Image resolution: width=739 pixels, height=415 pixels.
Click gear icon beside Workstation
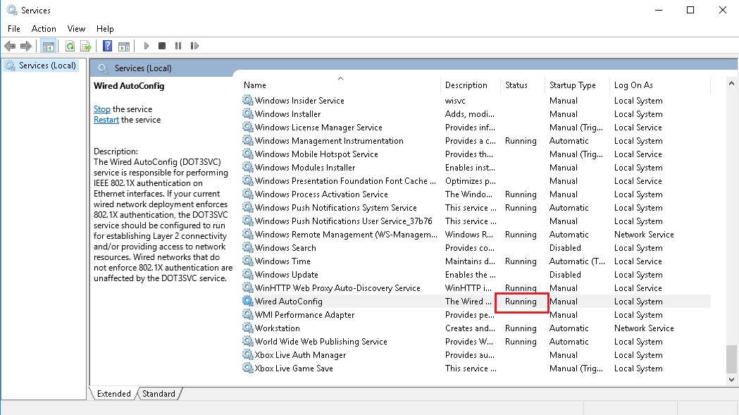coord(248,328)
